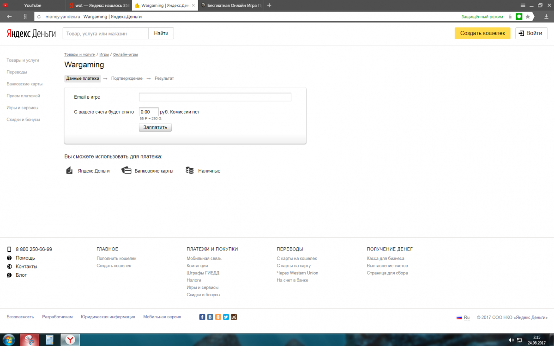
Task: Click the Контакты globe icon
Action: click(9, 266)
